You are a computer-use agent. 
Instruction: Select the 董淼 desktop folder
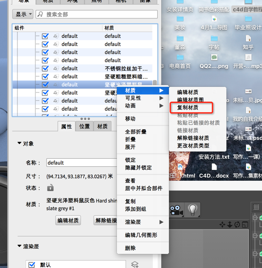coord(180,43)
